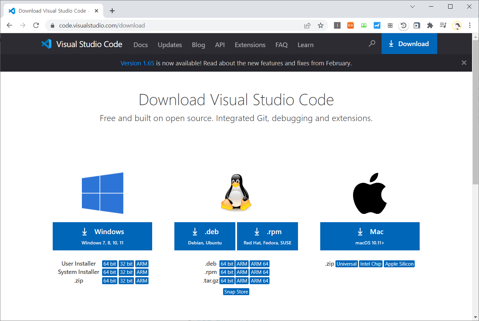This screenshot has height=321, width=479.
Task: Download the Windows installer
Action: 102,236
